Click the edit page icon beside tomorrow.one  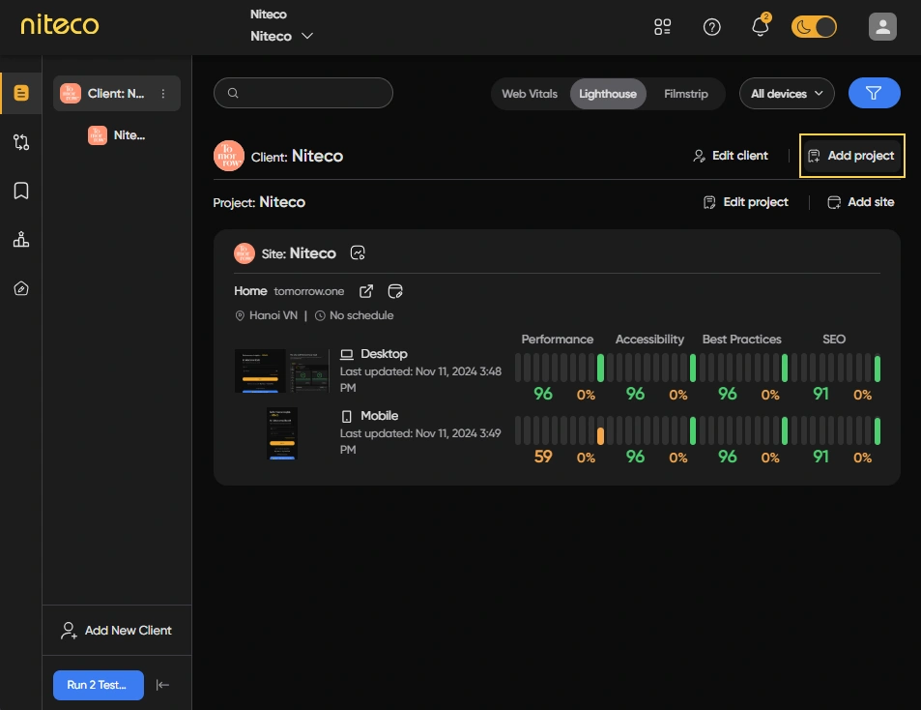(395, 291)
